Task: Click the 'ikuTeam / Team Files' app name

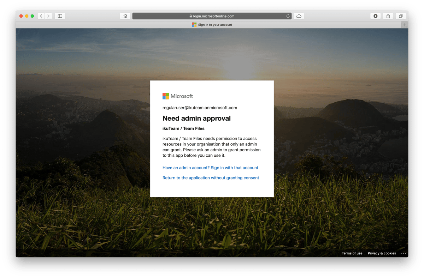Action: 183,128
